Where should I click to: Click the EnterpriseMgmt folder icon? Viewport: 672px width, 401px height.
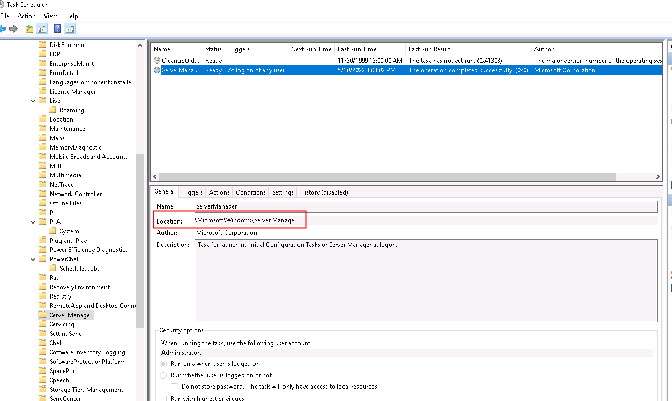(x=43, y=64)
